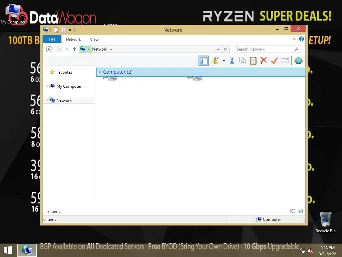Open the address bar history dropdown
This screenshot has height=257, width=342.
(218, 49)
